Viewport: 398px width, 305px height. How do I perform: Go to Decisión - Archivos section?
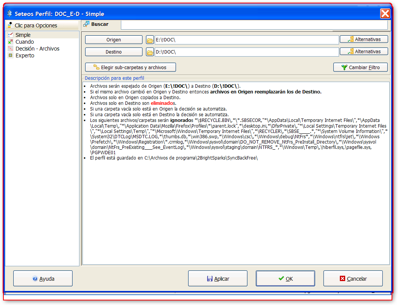(37, 49)
